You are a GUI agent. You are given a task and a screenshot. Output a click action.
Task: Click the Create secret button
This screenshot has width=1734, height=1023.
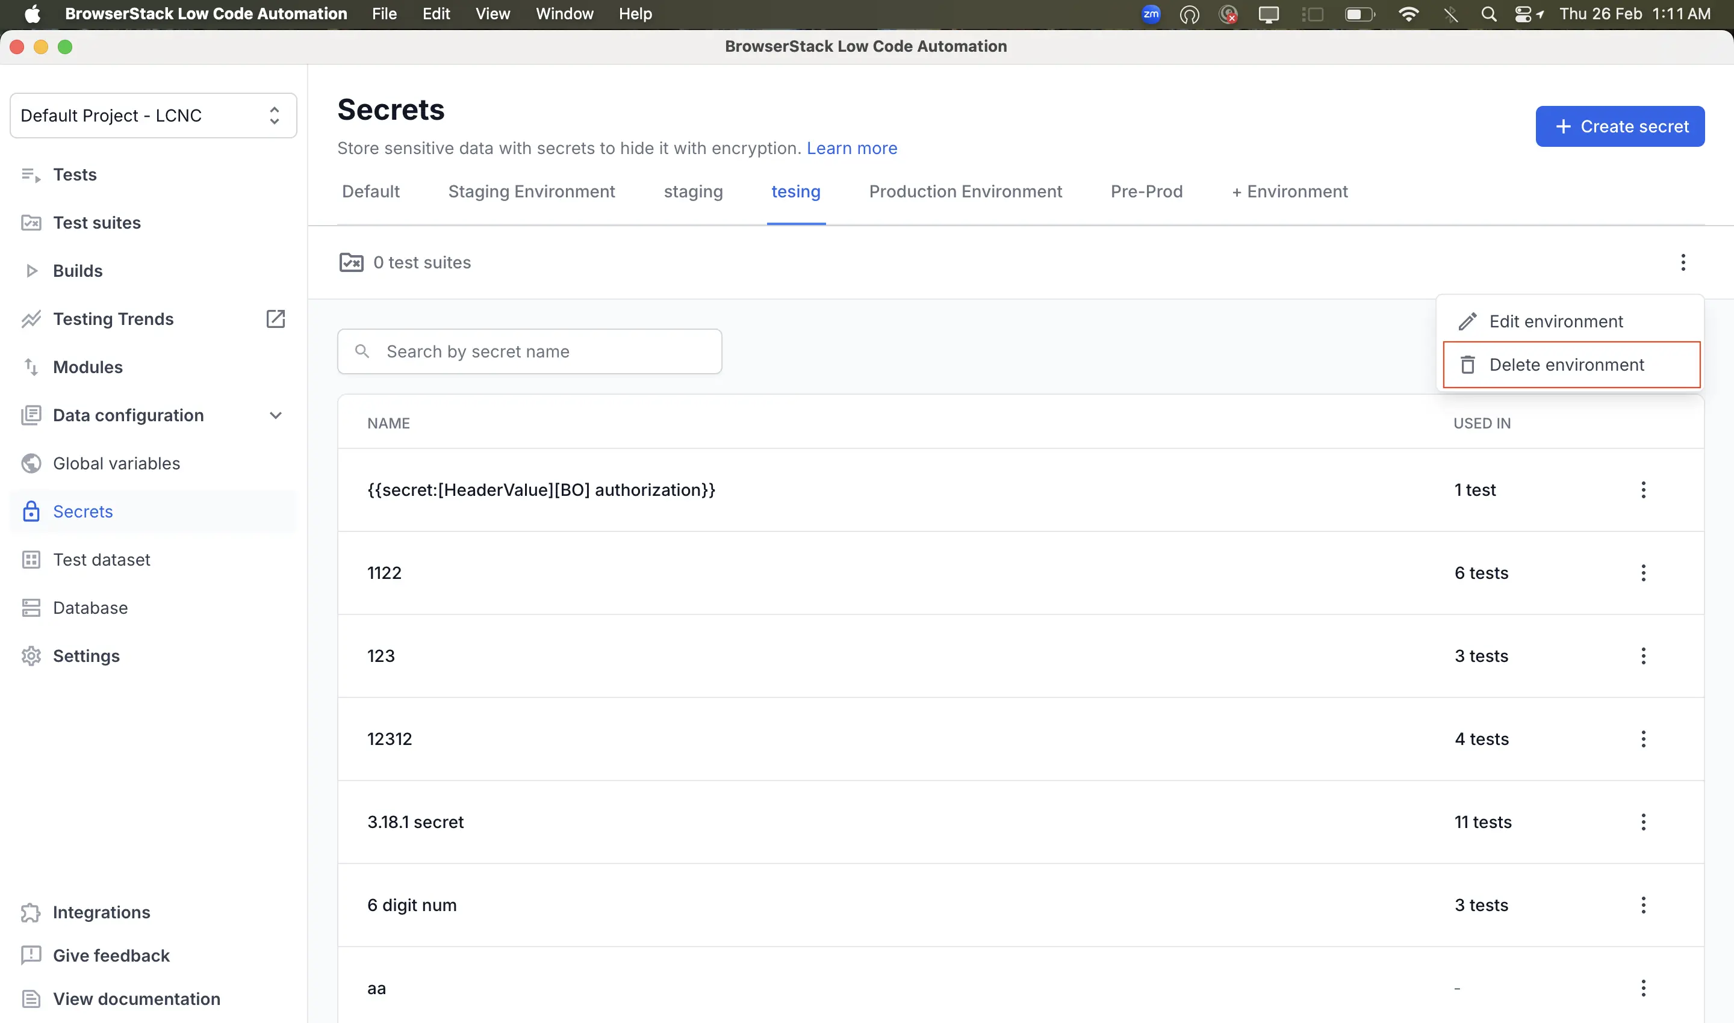click(1620, 126)
